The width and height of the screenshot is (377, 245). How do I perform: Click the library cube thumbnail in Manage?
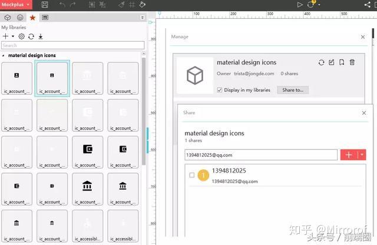coord(195,75)
